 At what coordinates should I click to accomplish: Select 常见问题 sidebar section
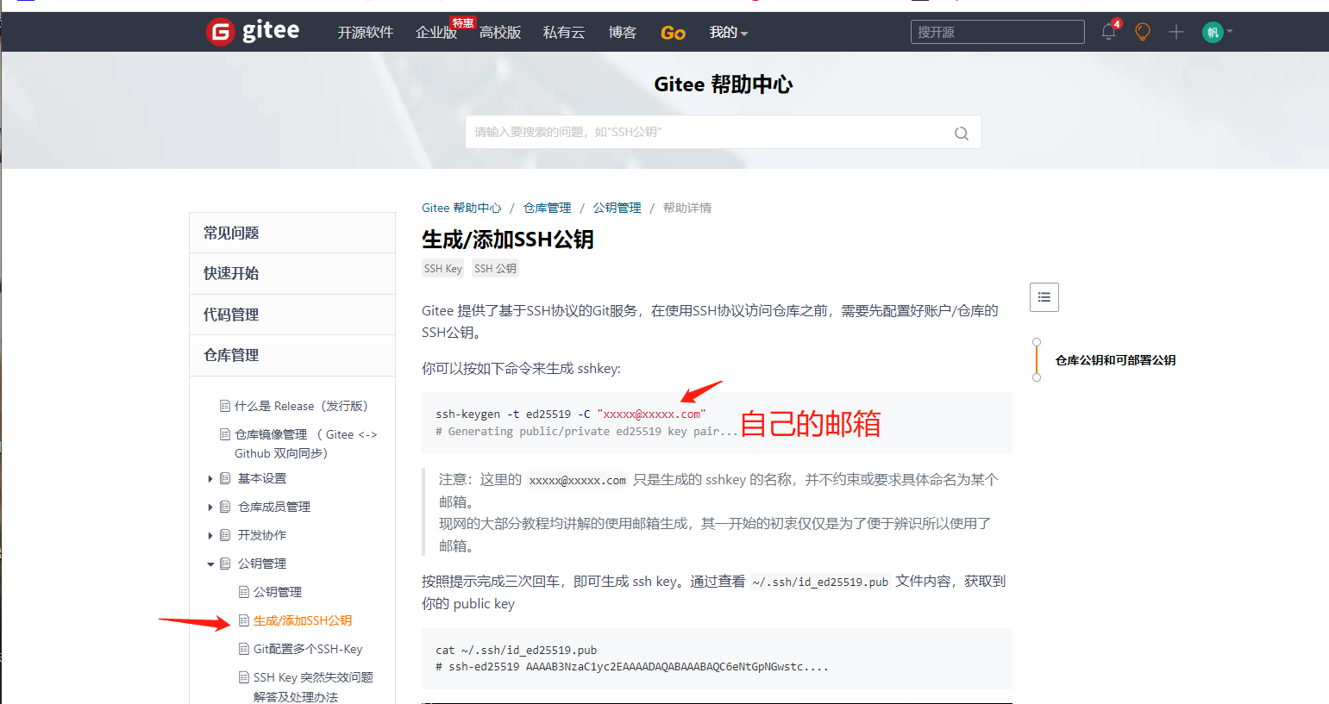pyautogui.click(x=292, y=233)
